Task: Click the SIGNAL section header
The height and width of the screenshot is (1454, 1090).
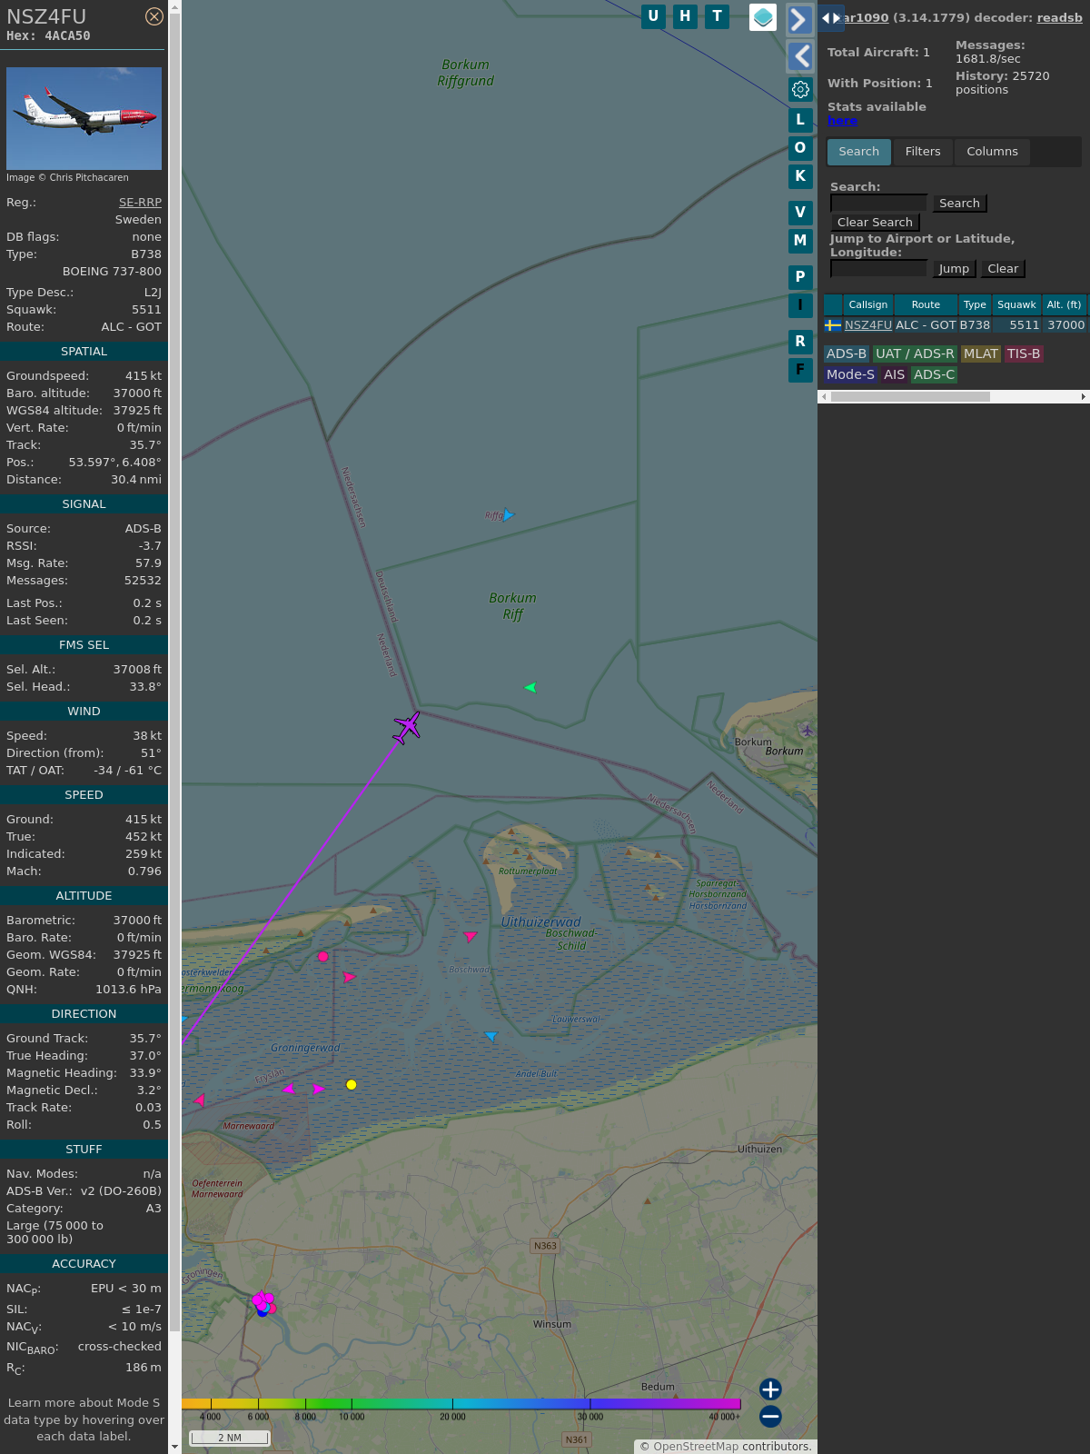Action: [84, 504]
